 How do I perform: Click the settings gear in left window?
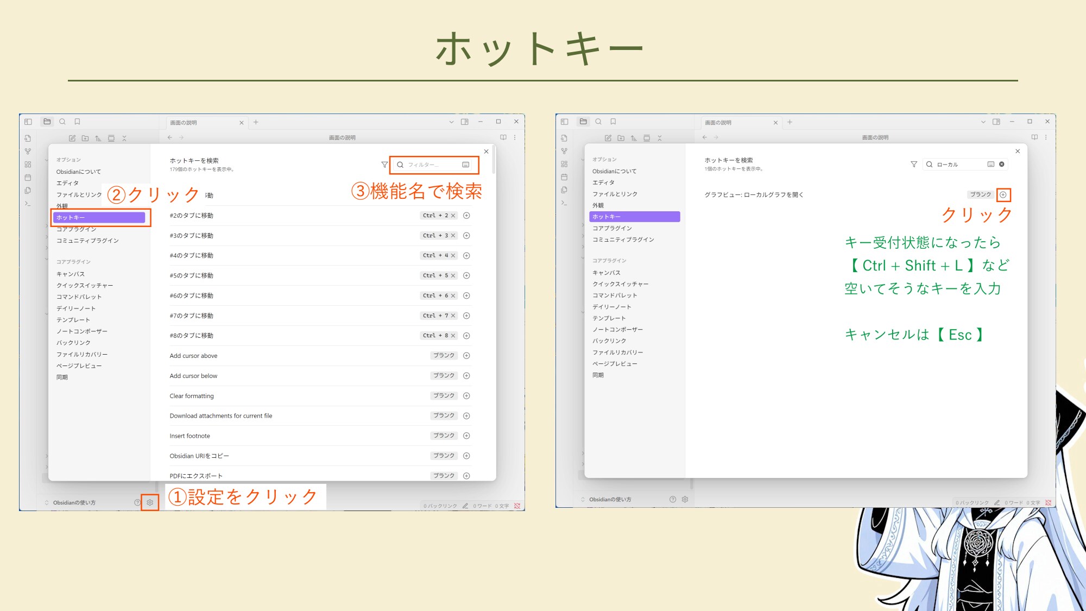tap(150, 502)
